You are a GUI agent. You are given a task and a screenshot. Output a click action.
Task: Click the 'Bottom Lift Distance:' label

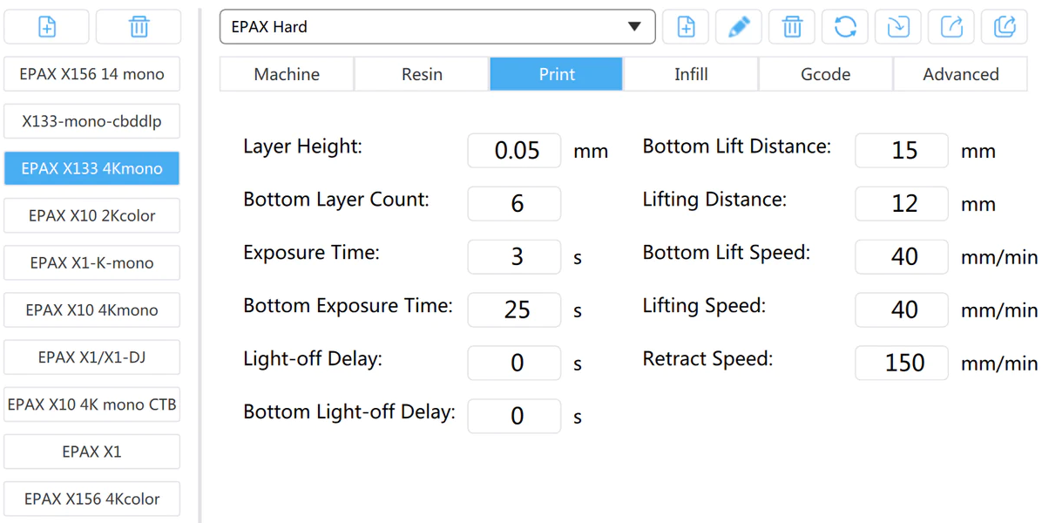[x=737, y=146]
